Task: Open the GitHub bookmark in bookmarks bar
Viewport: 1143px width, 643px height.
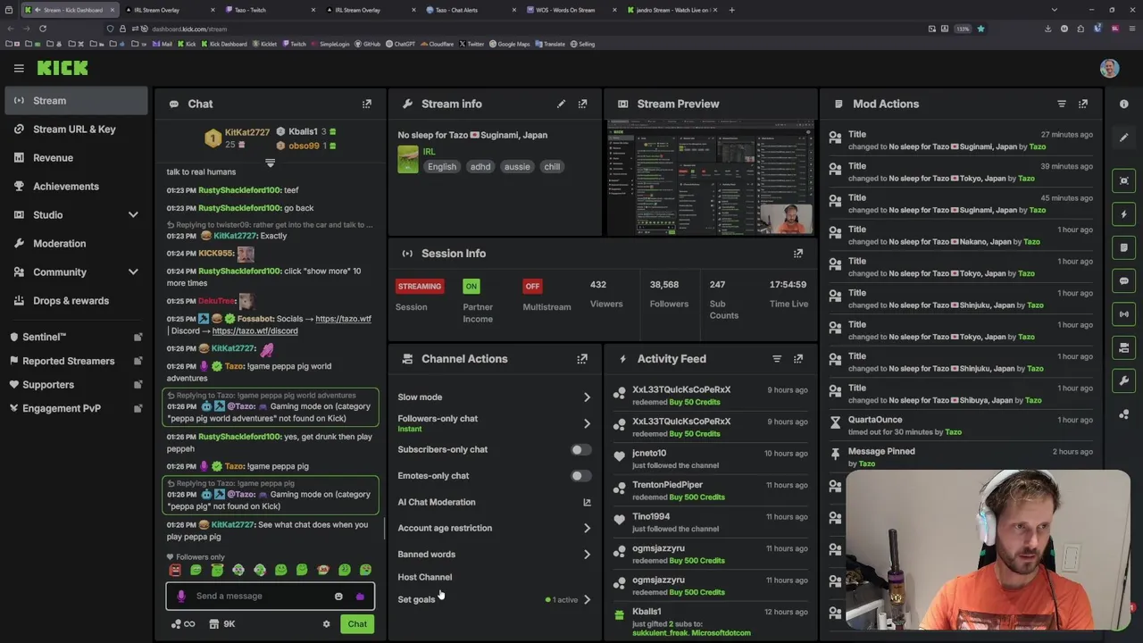Action: (x=368, y=44)
